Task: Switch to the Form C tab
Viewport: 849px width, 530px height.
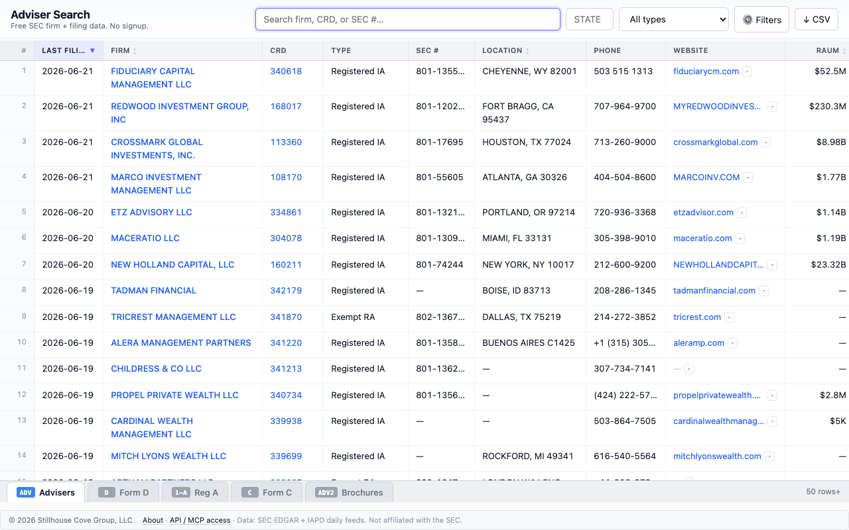Action: 267,492
